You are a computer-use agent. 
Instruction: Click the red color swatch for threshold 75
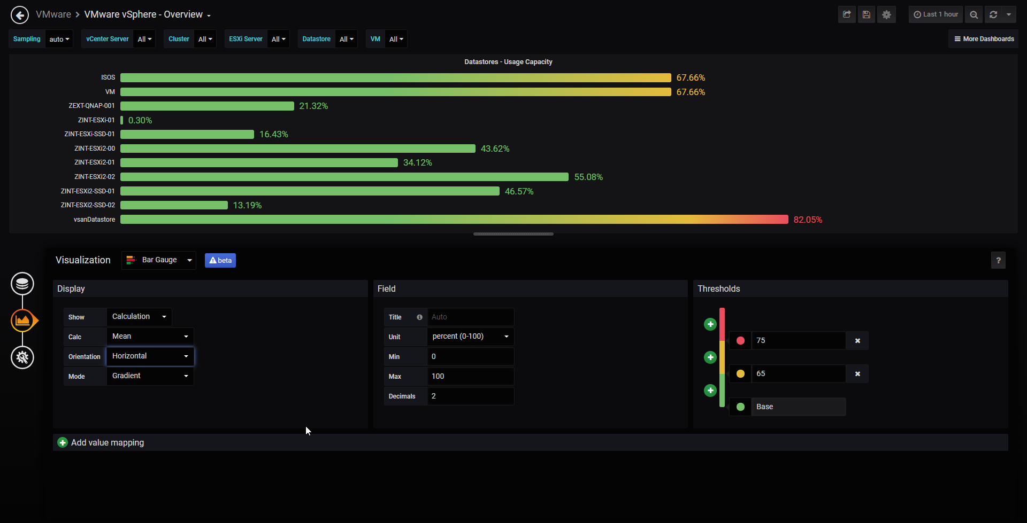[740, 341]
